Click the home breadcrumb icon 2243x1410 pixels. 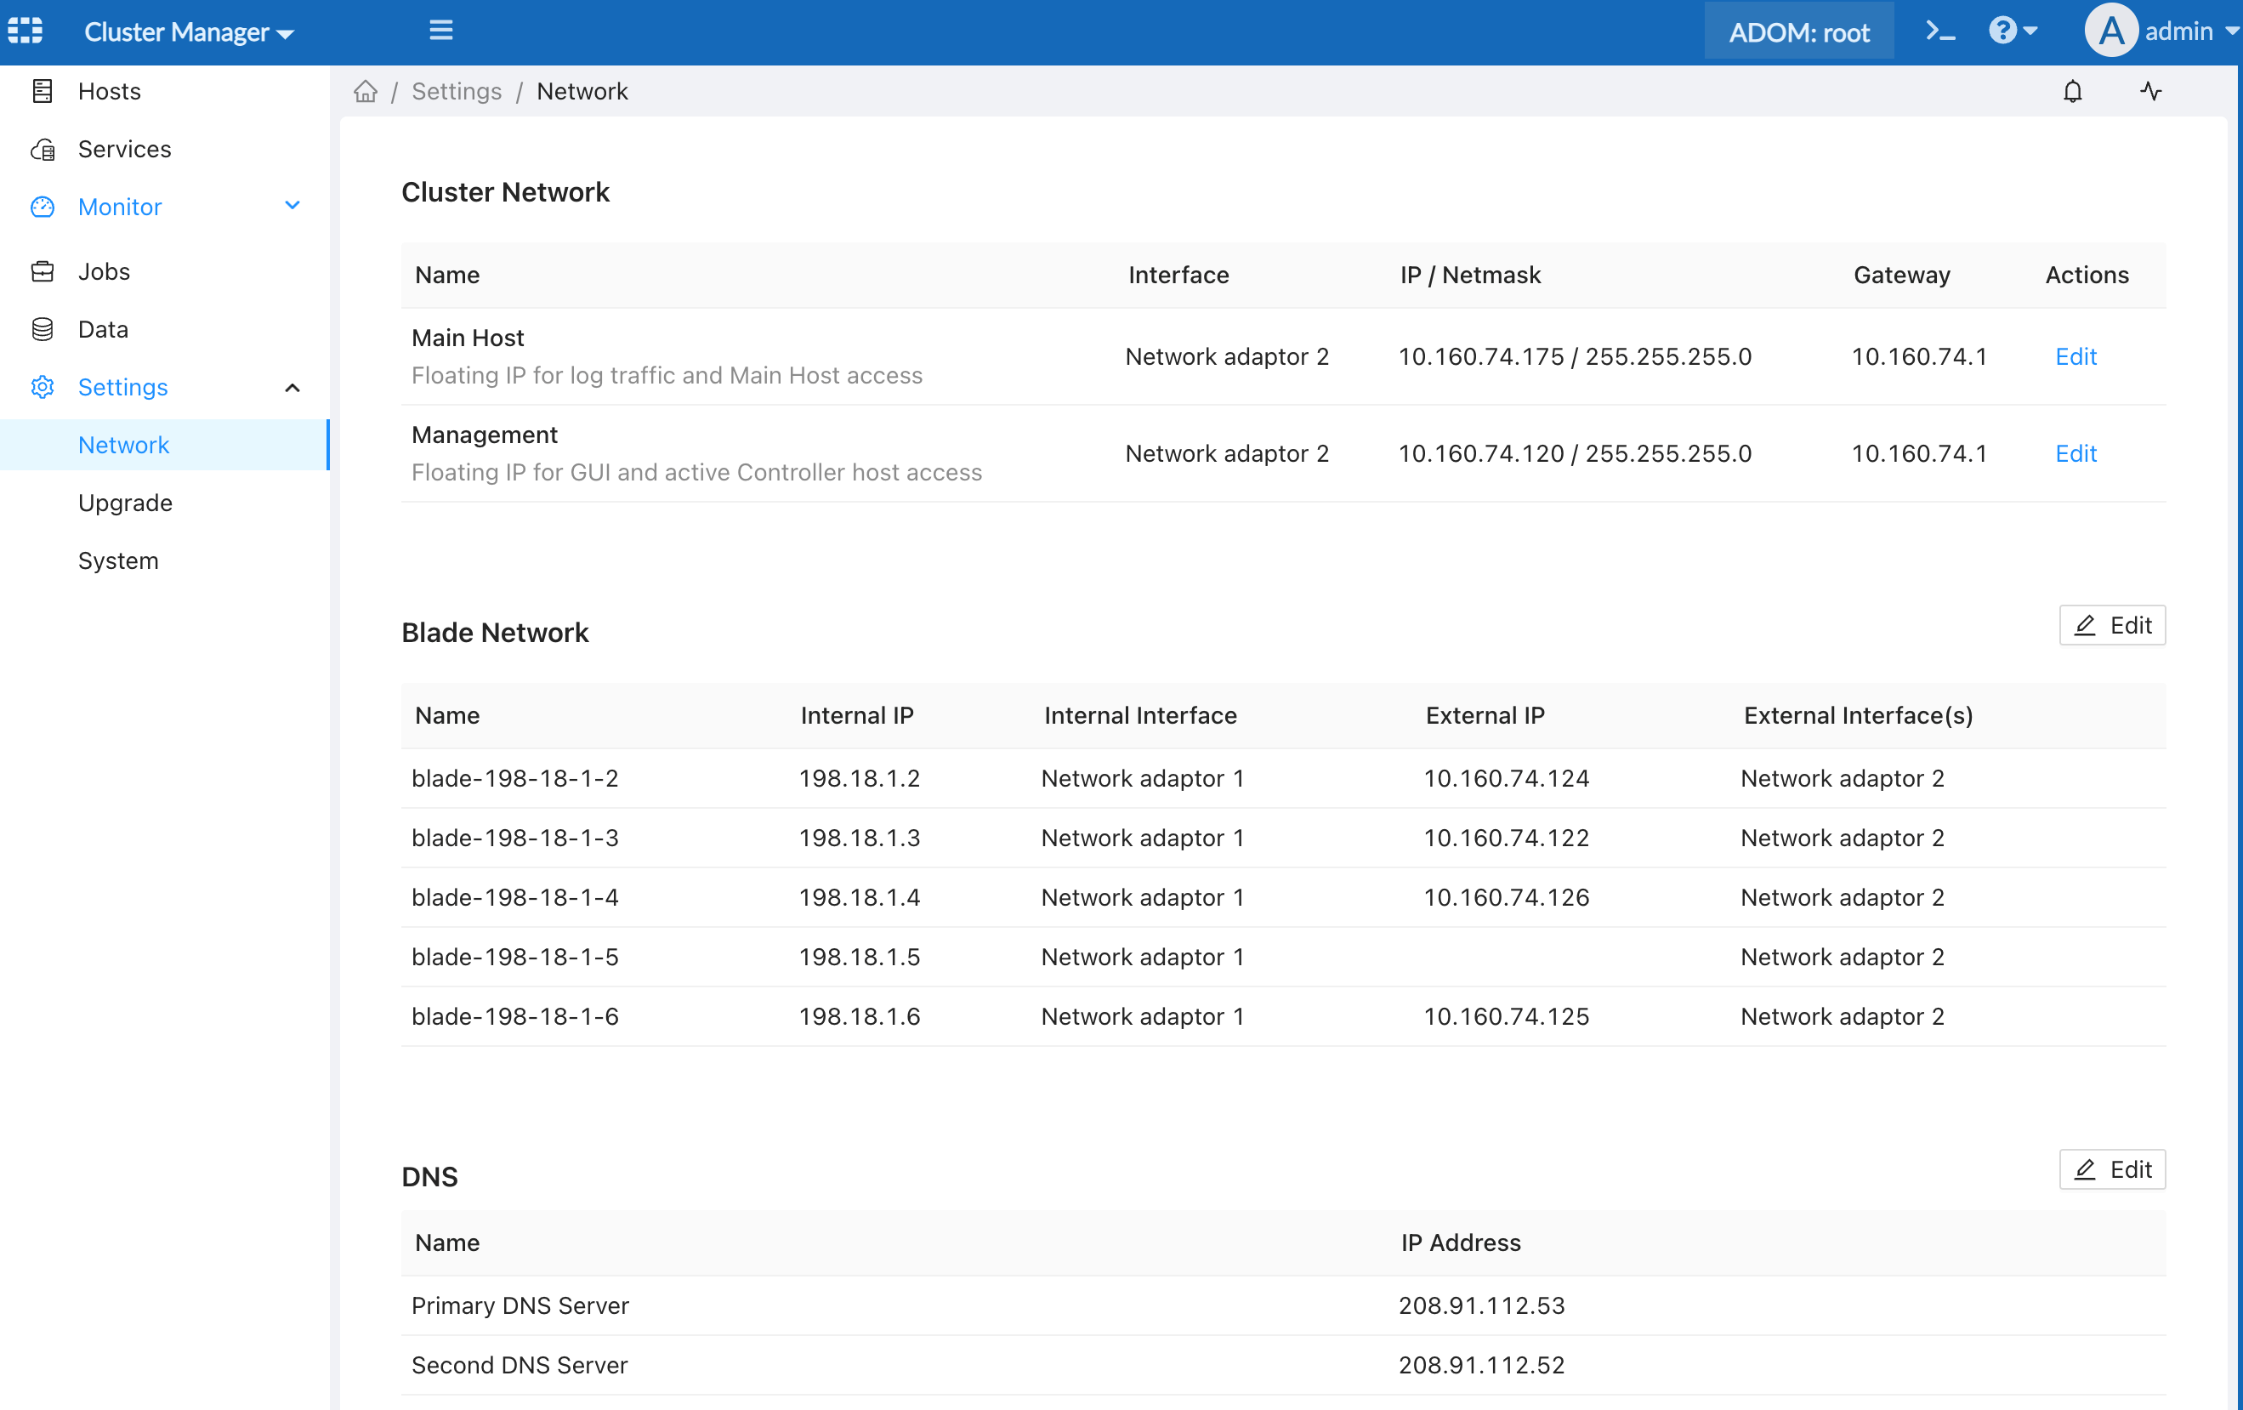[365, 90]
